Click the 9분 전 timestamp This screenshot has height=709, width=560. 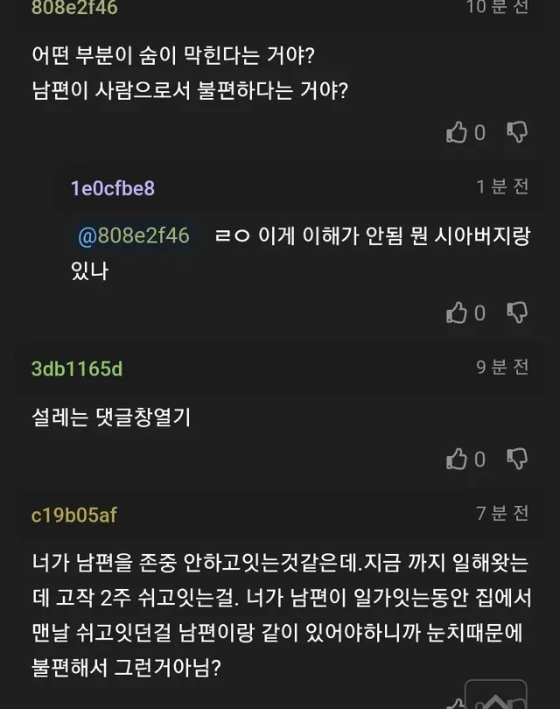pos(502,367)
